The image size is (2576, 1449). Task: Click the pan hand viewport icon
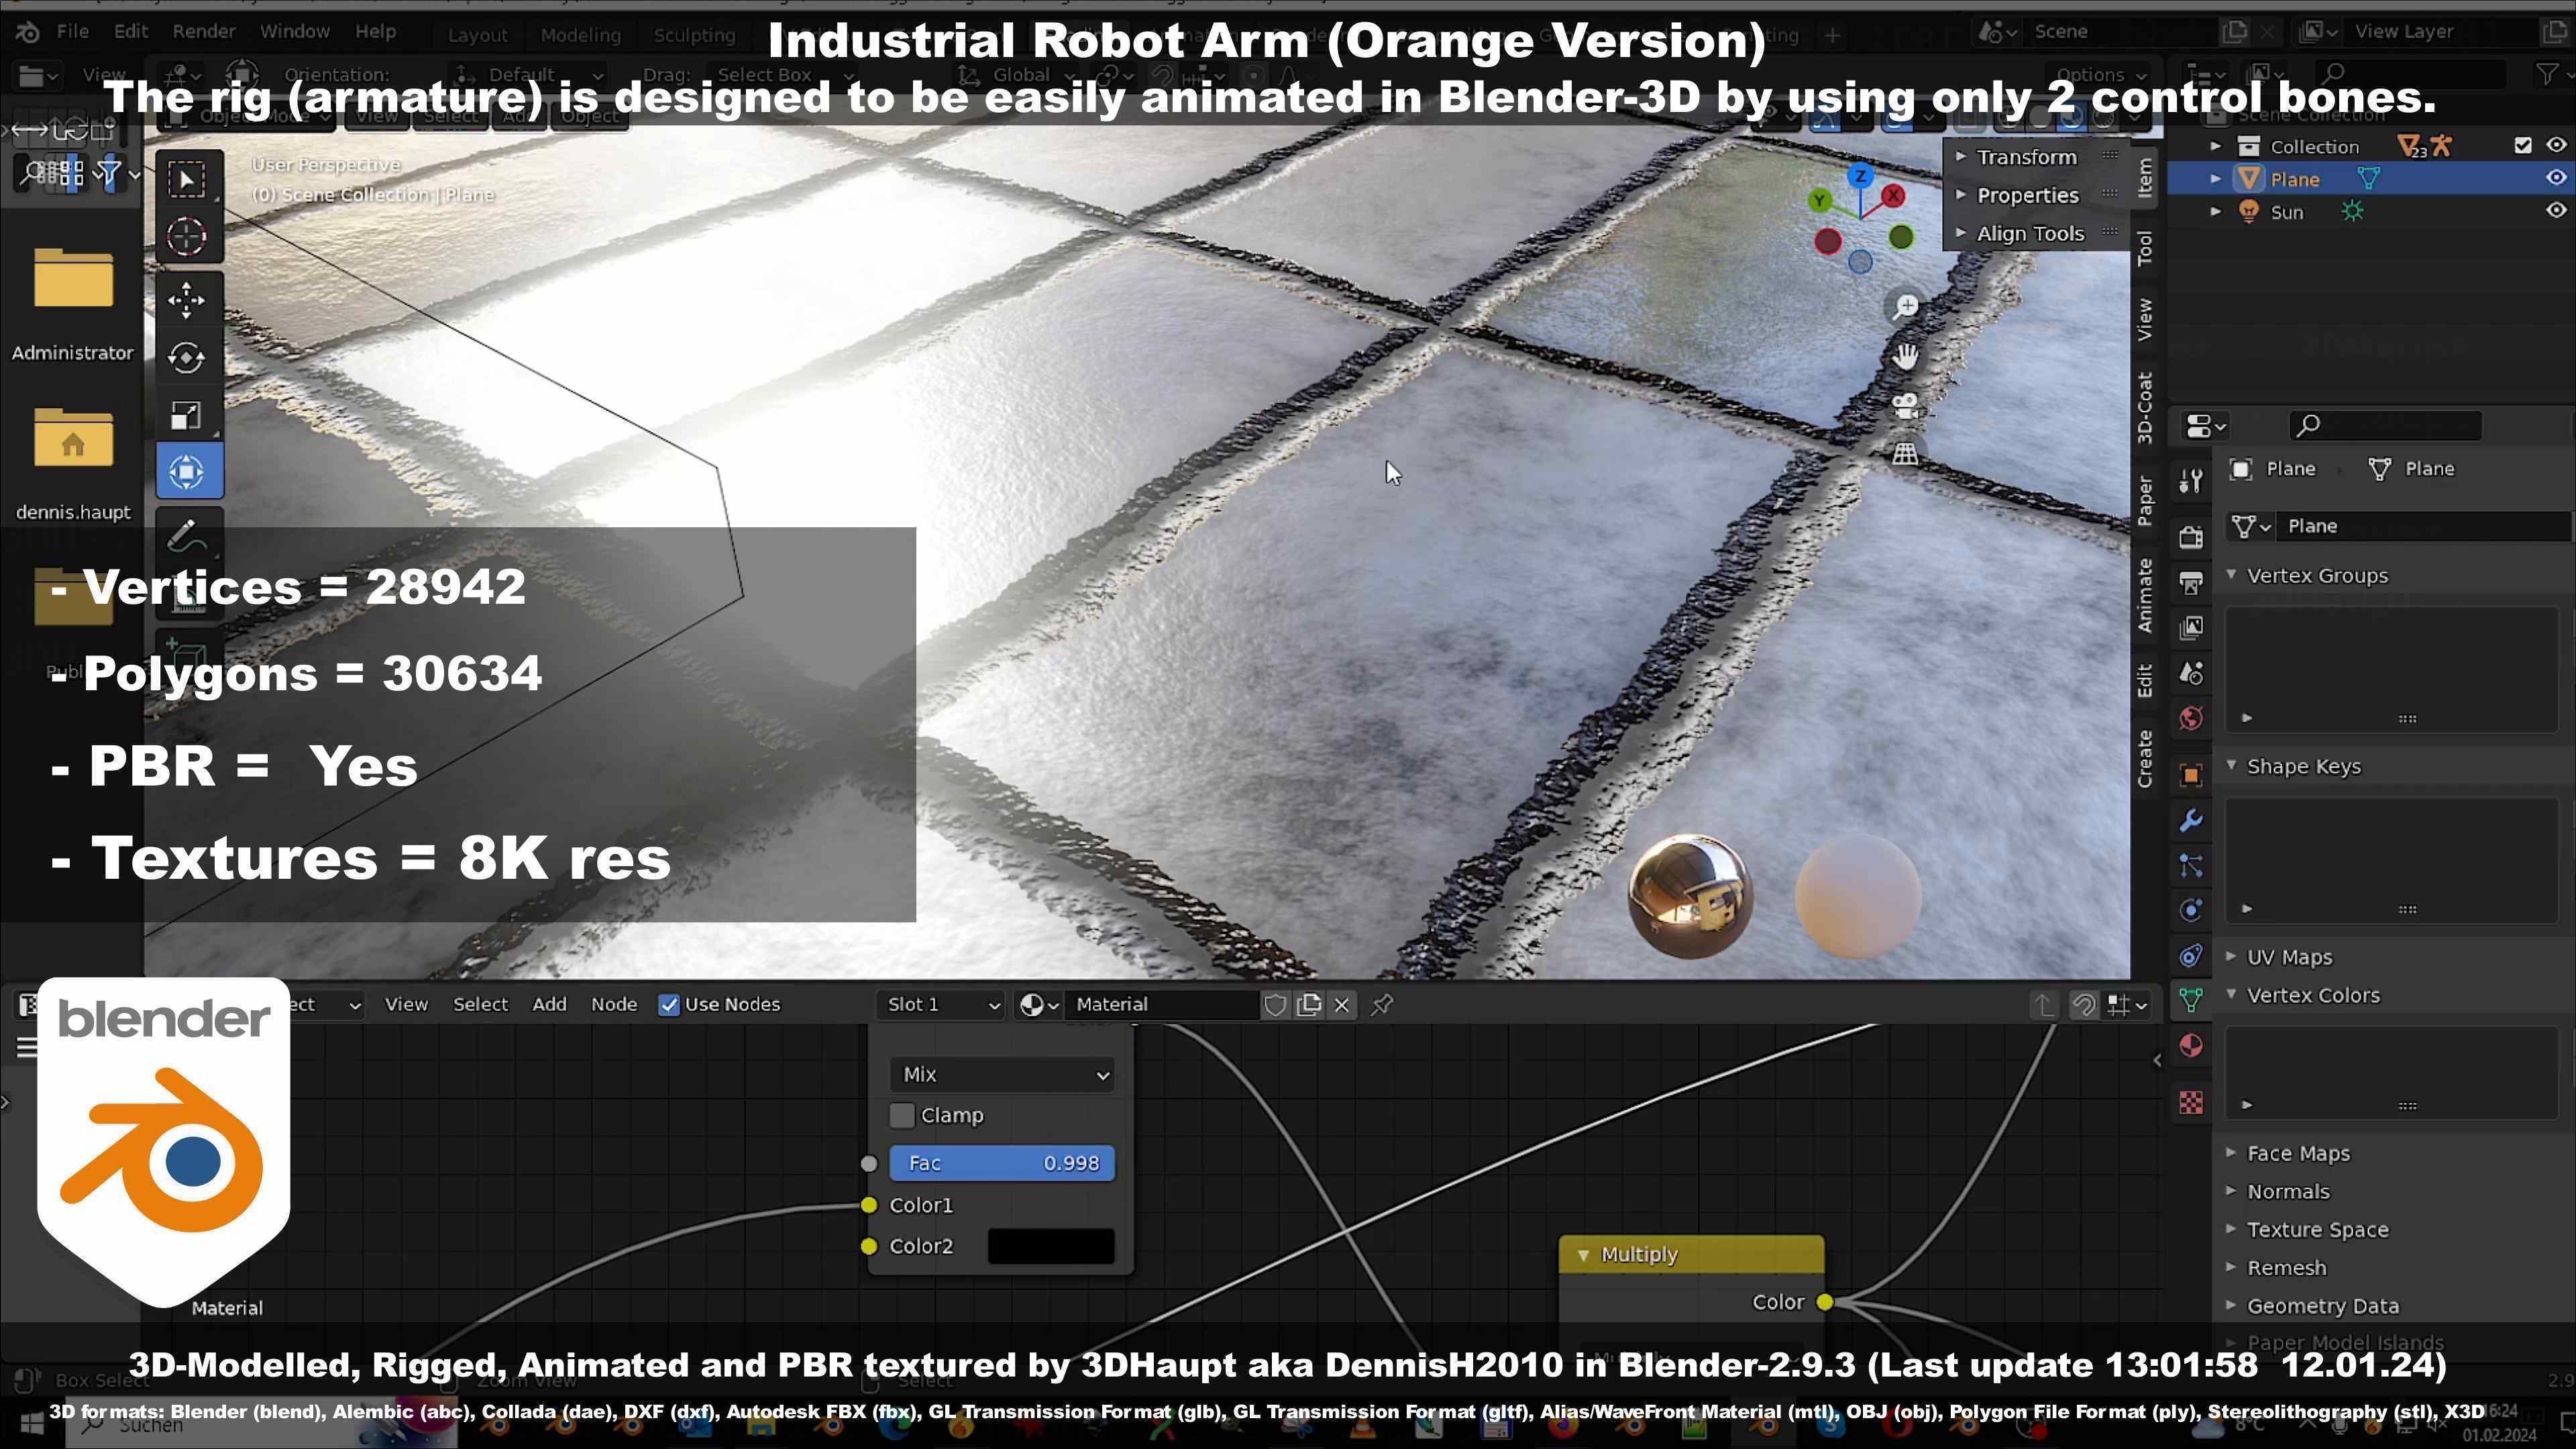(1906, 356)
